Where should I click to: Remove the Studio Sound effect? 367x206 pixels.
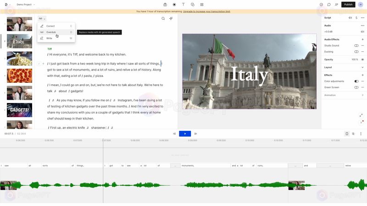point(362,45)
